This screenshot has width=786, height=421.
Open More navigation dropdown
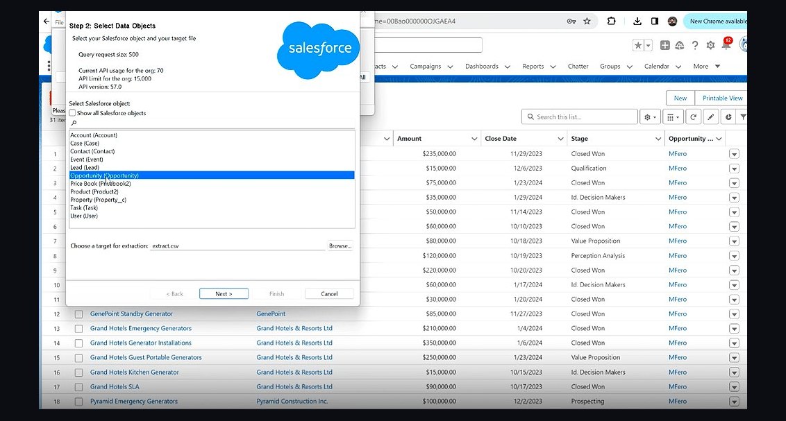(707, 66)
